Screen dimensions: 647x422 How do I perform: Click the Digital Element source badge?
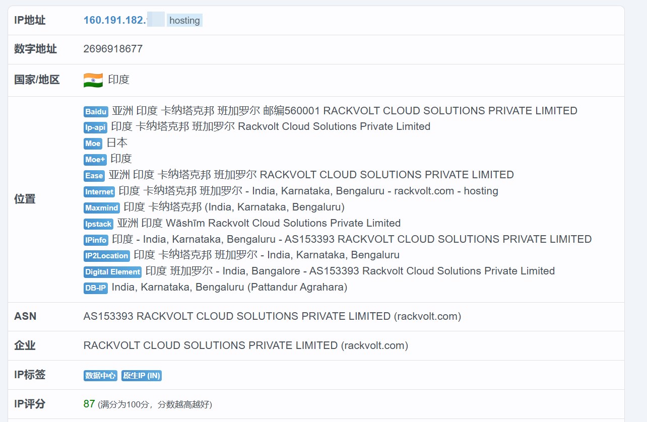112,272
